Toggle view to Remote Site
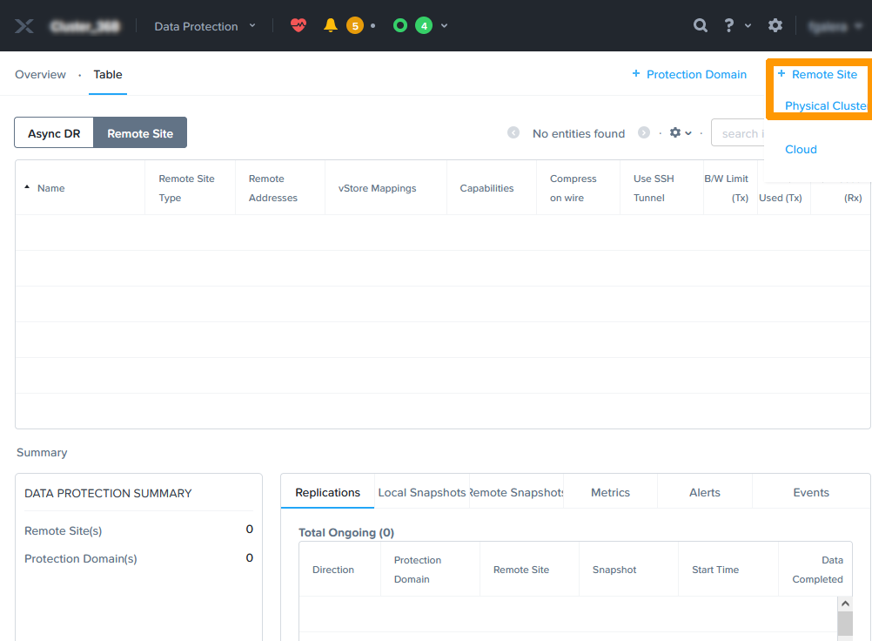Viewport: 872px width, 641px height. click(x=140, y=133)
